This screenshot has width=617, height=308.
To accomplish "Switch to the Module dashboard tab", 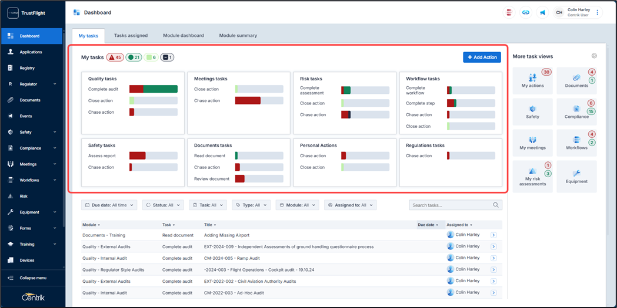I will [x=184, y=36].
